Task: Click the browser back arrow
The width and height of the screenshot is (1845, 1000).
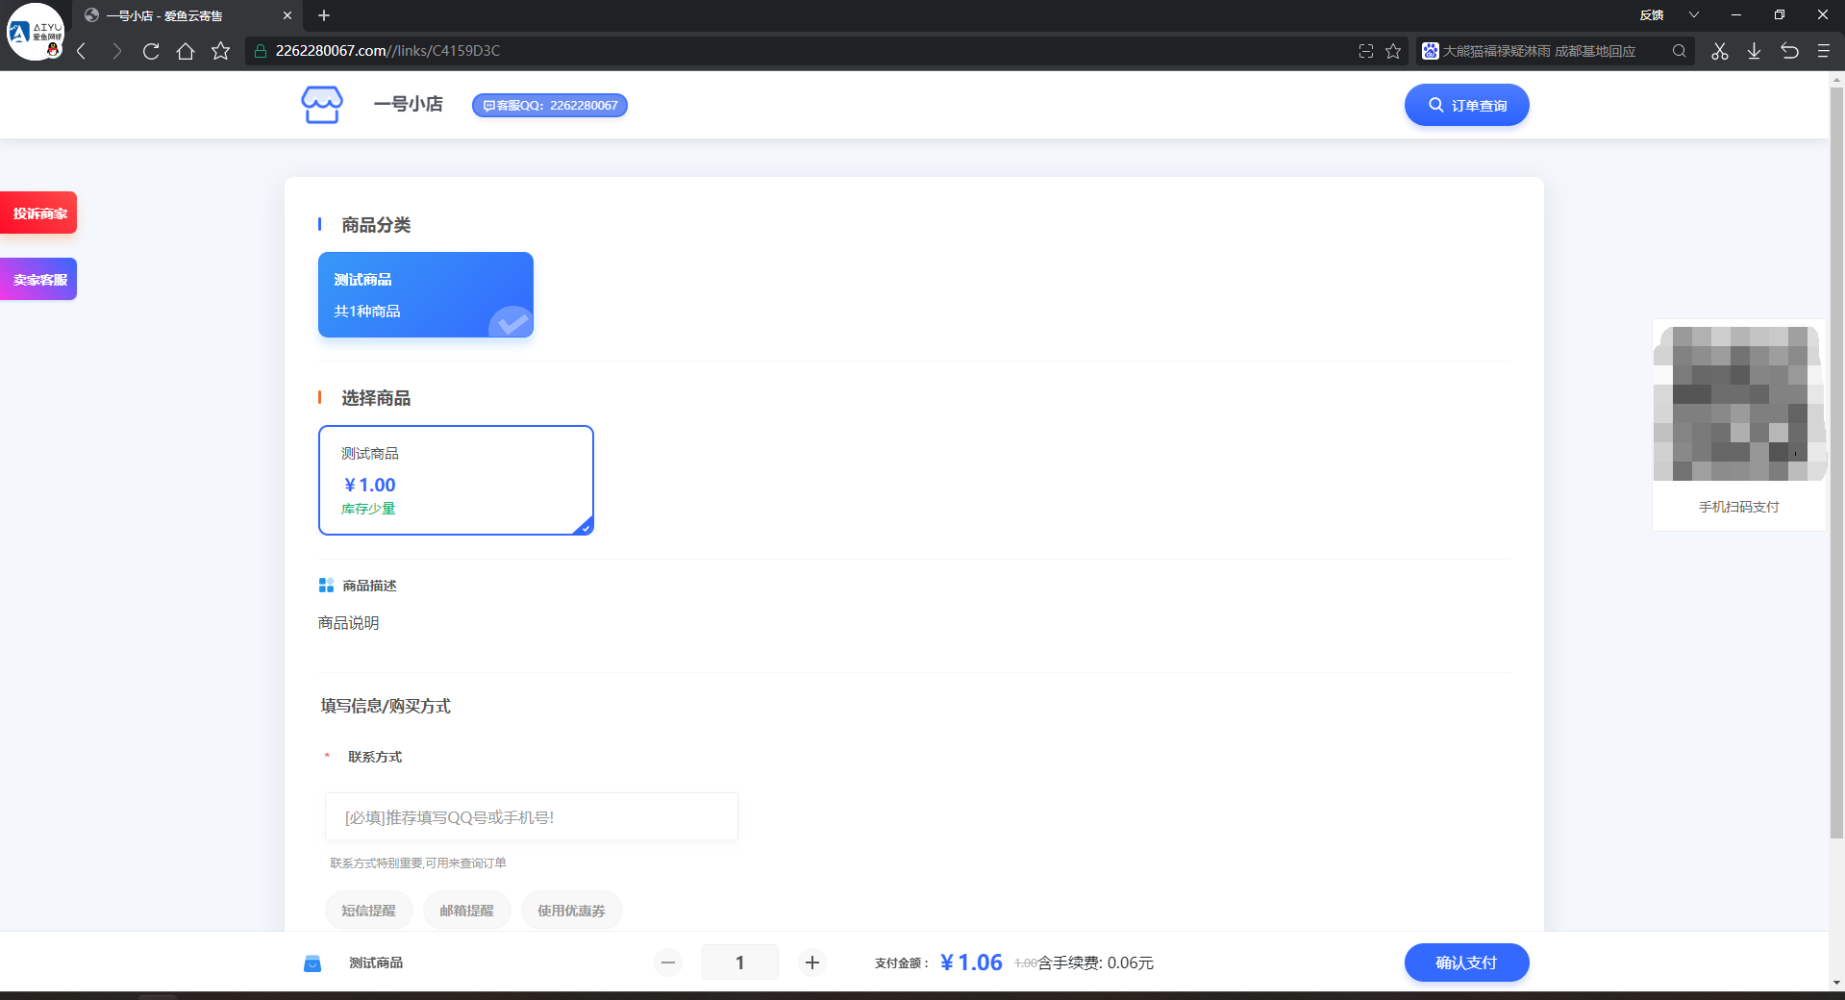Action: coord(82,51)
